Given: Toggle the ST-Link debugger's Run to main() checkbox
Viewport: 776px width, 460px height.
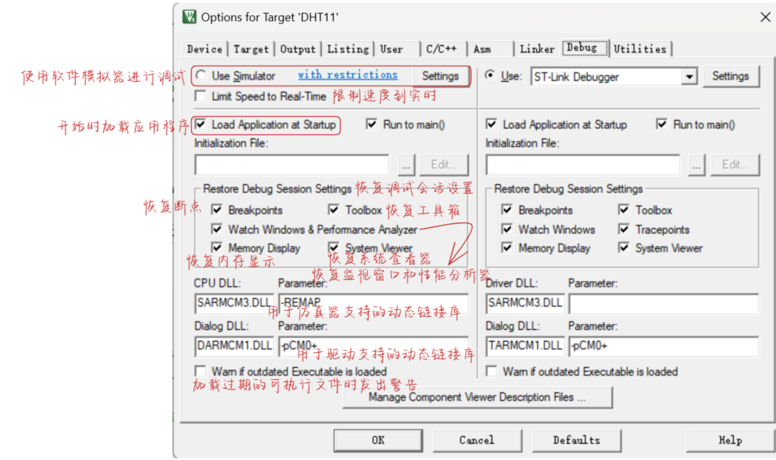Looking at the screenshot, I should 662,124.
